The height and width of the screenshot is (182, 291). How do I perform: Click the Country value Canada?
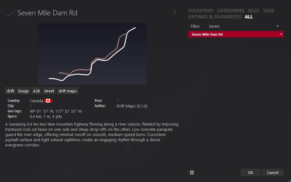point(36,101)
